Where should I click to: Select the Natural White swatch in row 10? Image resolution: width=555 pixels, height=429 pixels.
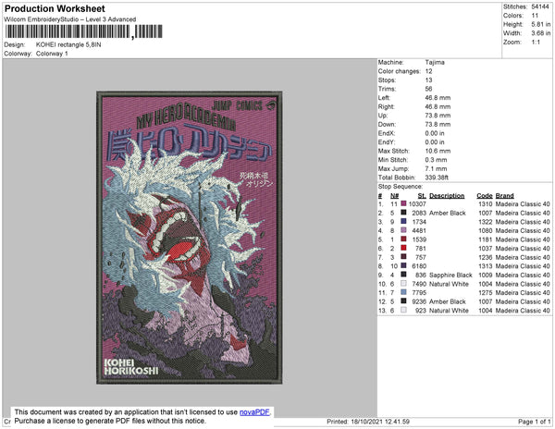click(x=403, y=284)
